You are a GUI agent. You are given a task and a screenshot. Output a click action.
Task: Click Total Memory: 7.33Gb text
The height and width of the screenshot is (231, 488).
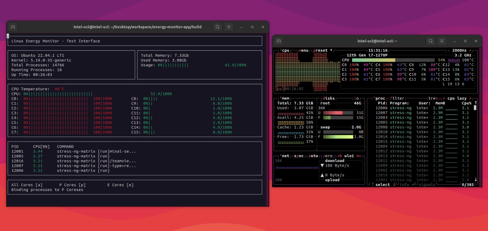pyautogui.click(x=165, y=56)
